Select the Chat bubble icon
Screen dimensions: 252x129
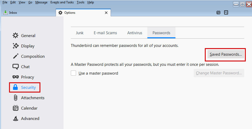(x=16, y=67)
